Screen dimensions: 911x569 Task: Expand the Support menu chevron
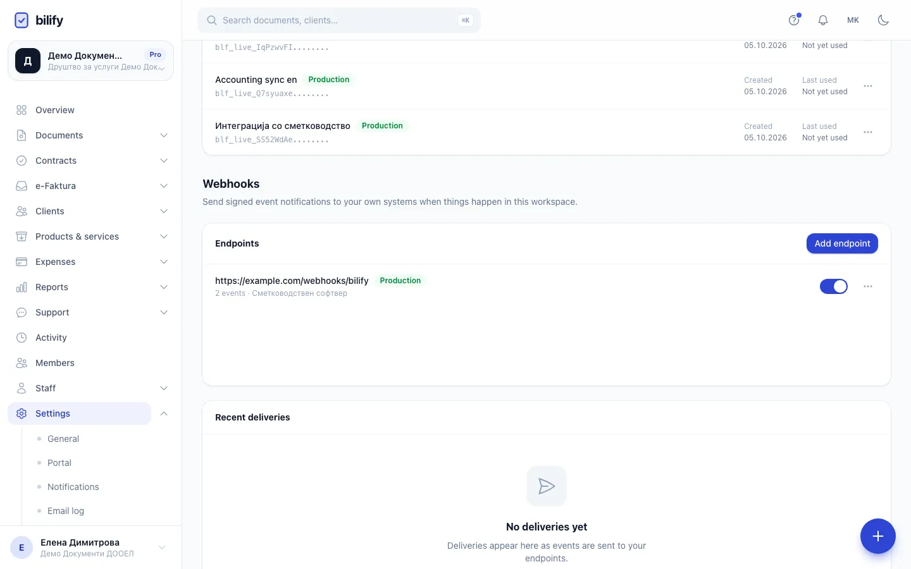(164, 312)
